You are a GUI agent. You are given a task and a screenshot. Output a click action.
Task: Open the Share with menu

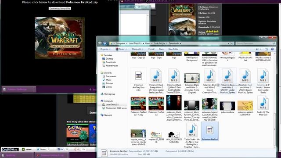coord(137,49)
